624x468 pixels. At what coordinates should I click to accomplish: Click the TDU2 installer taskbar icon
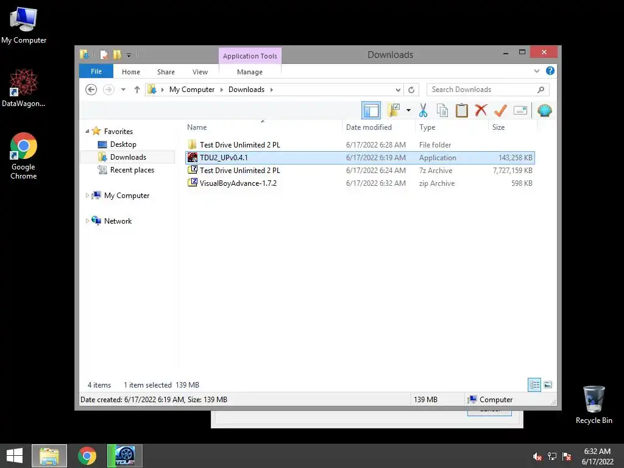[124, 456]
